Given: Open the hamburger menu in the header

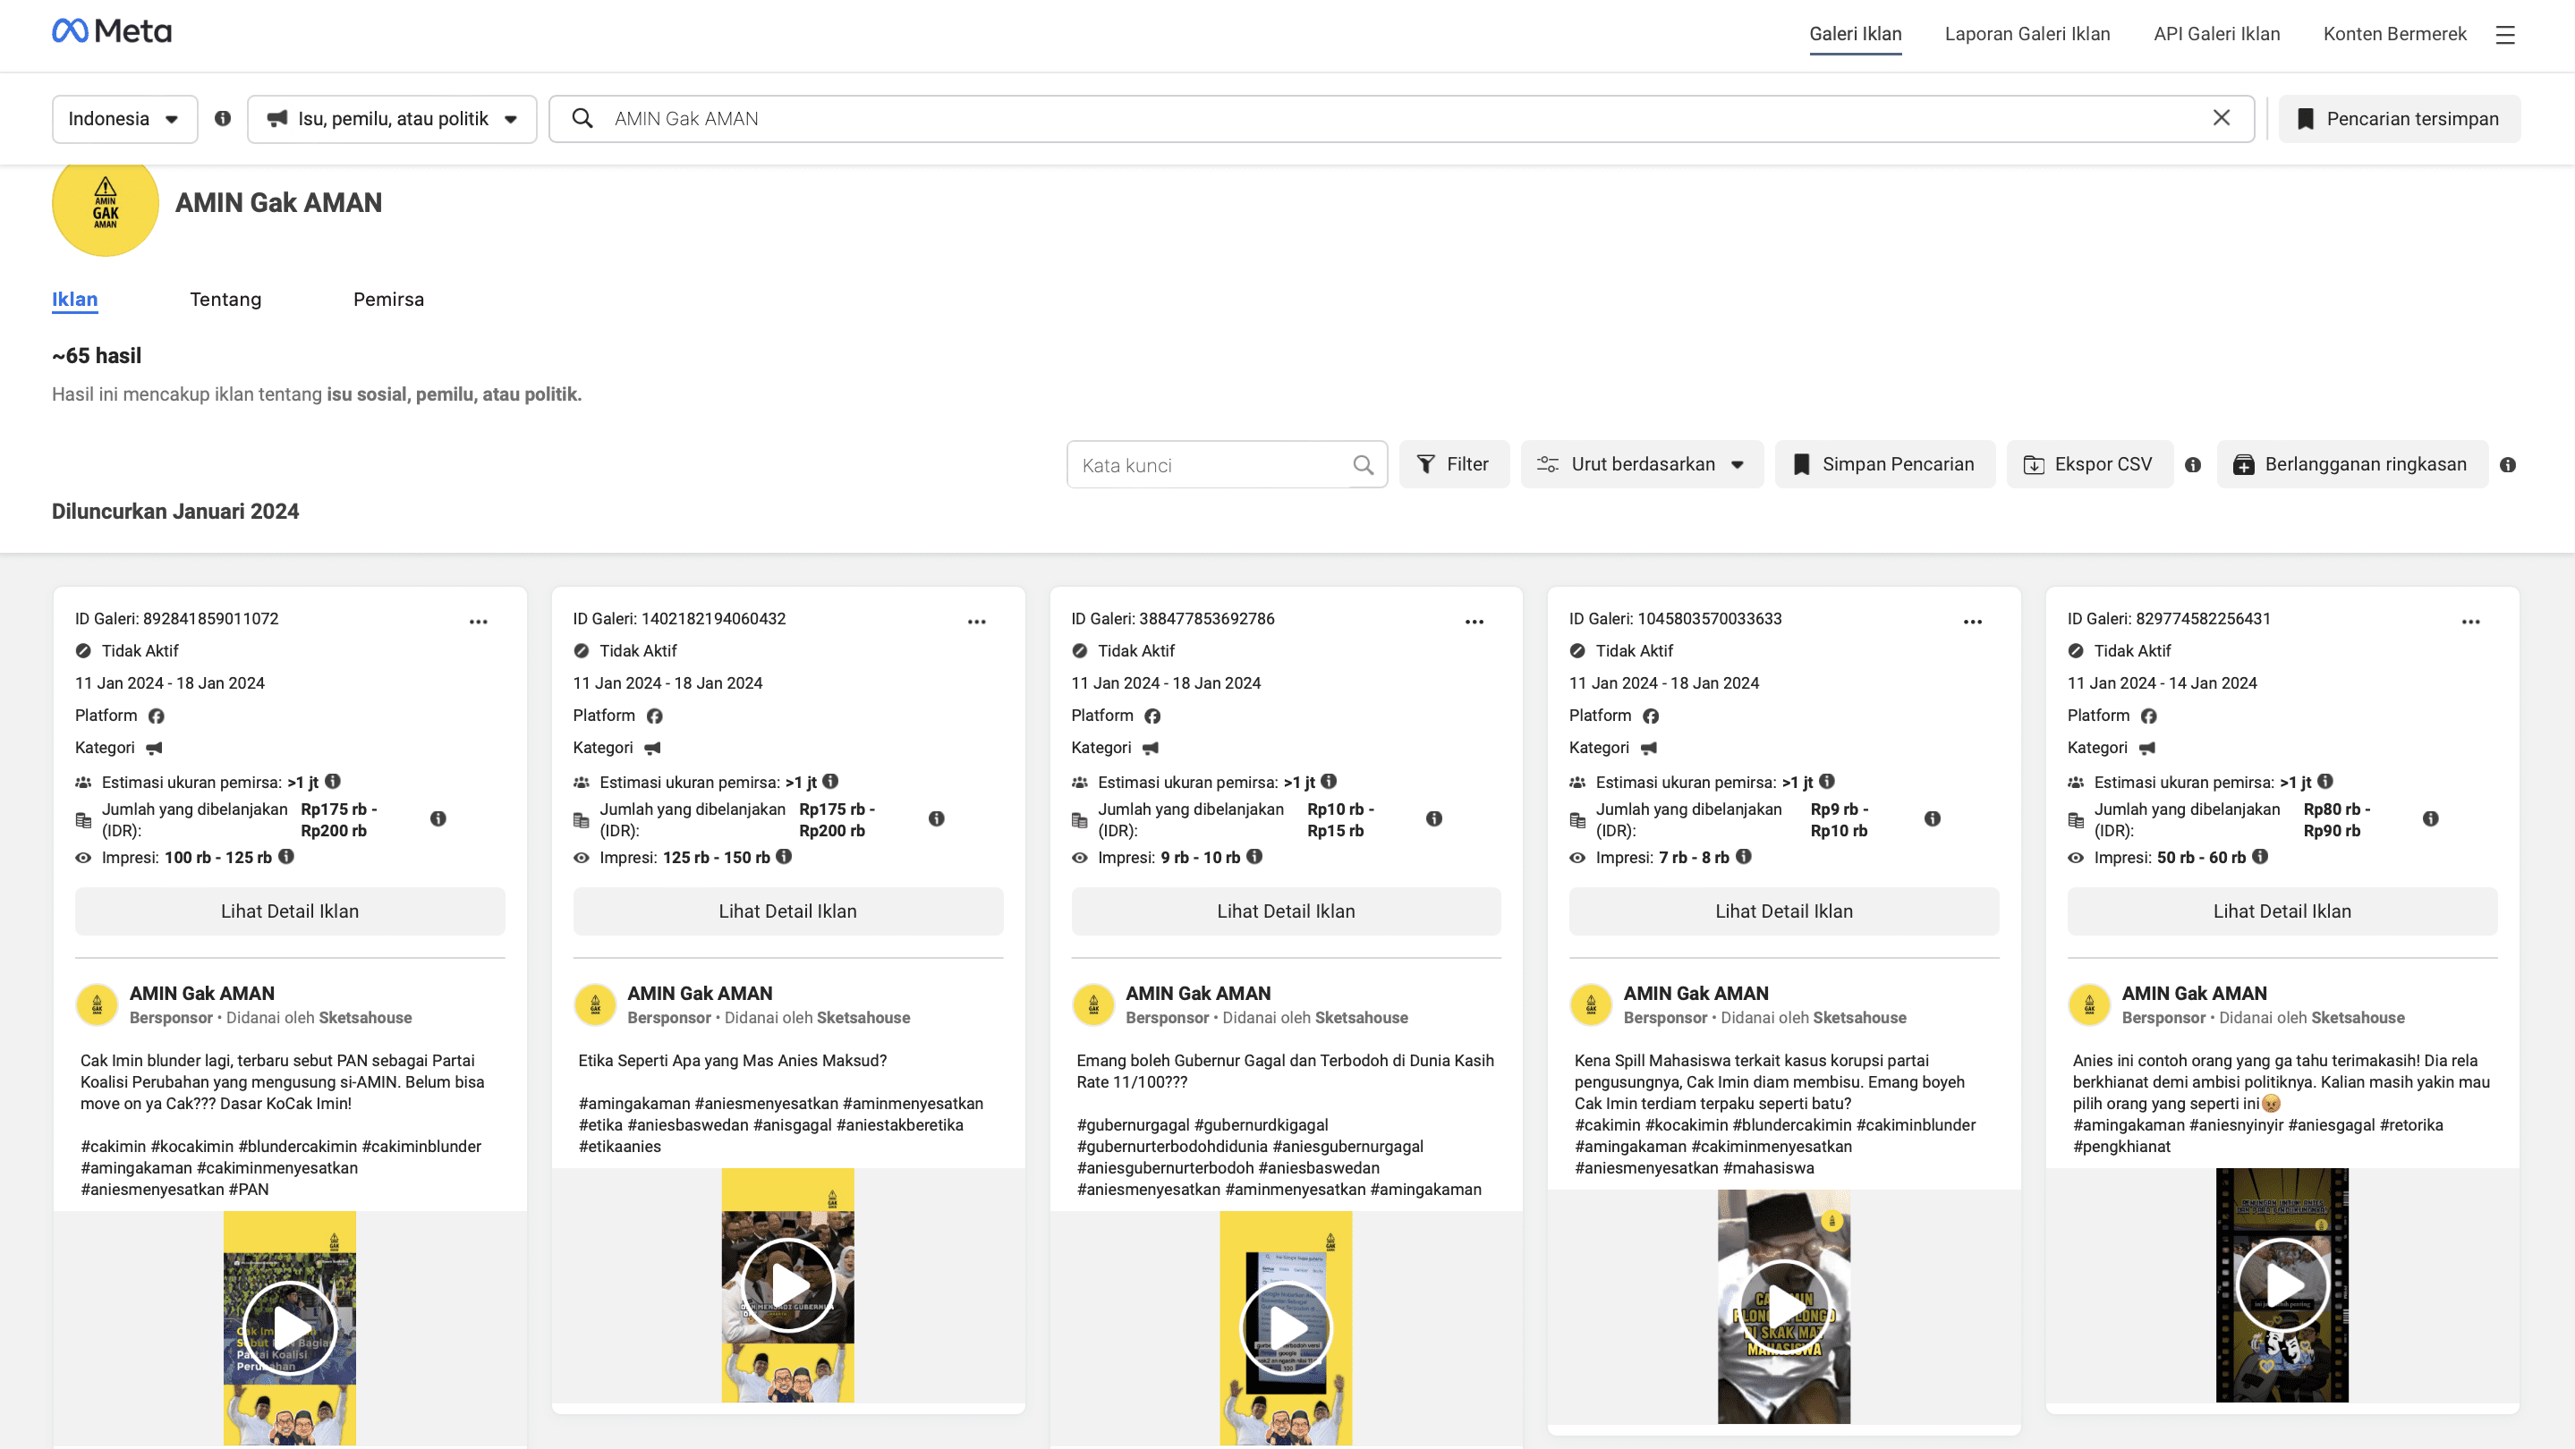Looking at the screenshot, I should pyautogui.click(x=2504, y=35).
